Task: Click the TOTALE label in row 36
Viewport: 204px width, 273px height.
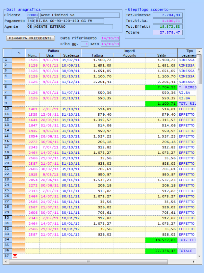Action: point(185,251)
